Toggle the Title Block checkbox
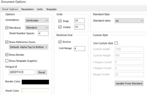 pyautogui.click(x=7, y=28)
